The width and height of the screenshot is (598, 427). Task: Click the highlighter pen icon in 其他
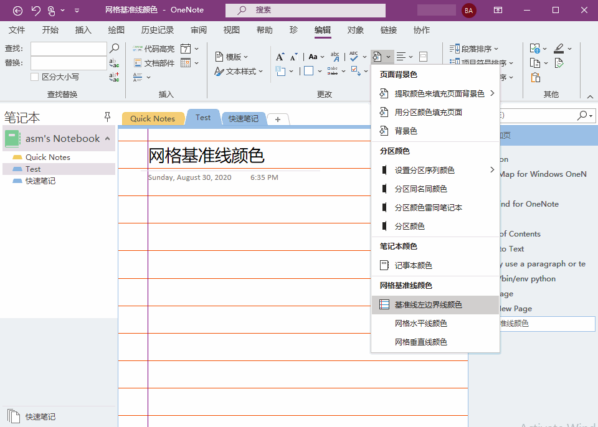pos(559,49)
